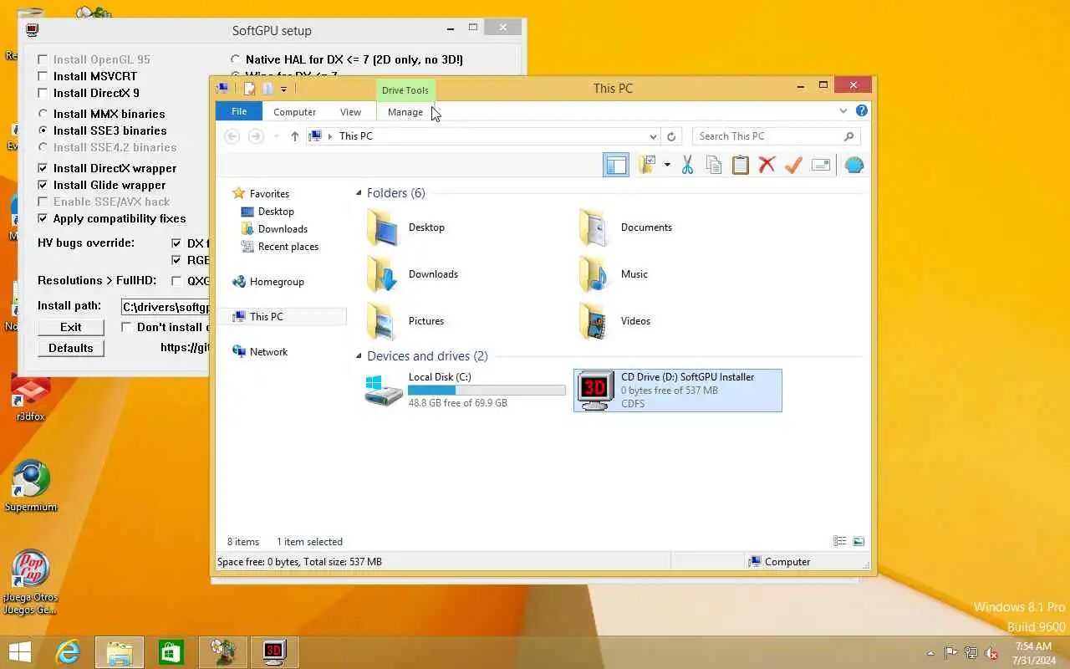Uncheck Apply compatibility fixes

[43, 218]
